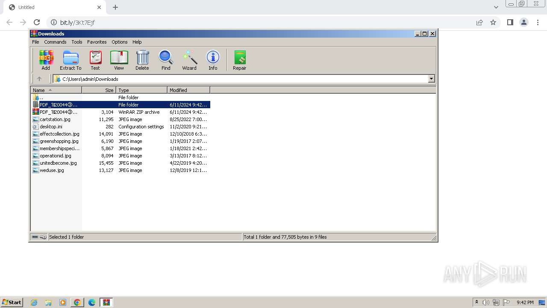Sort by Size column header

click(x=99, y=90)
